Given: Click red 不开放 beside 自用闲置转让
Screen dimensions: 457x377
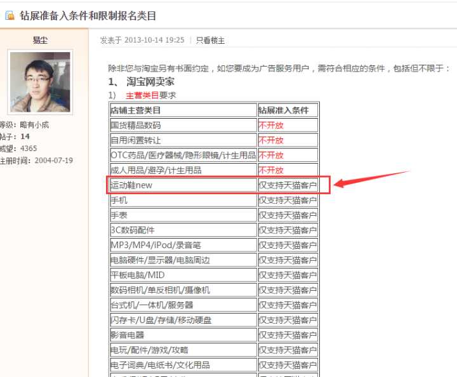Looking at the screenshot, I should 271,140.
